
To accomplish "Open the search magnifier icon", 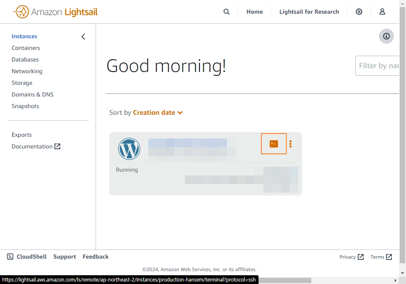I will pyautogui.click(x=226, y=12).
